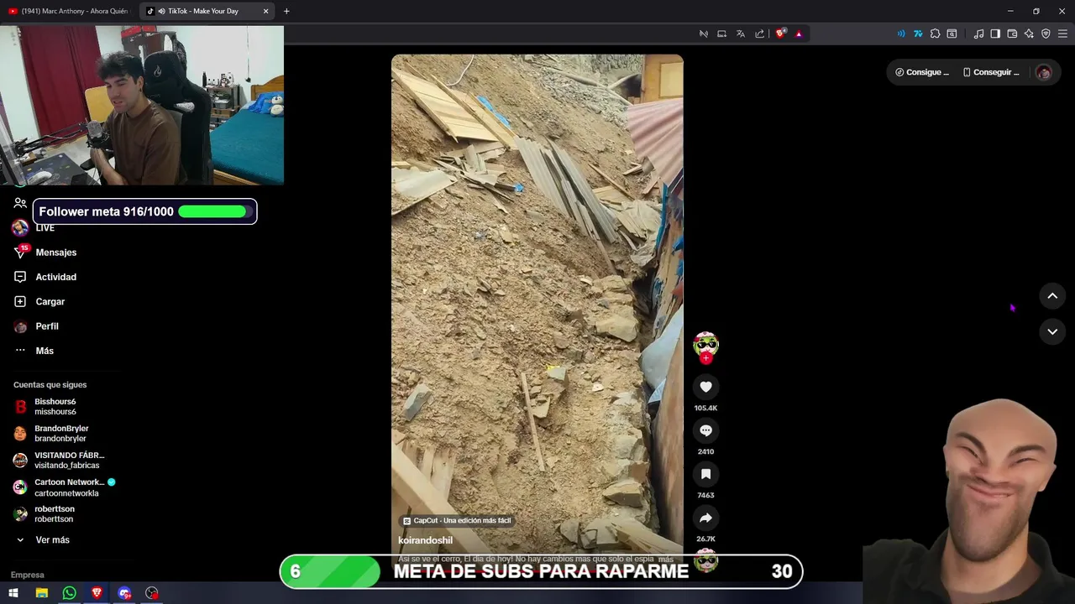Screen dimensions: 1075x604
Task: Open the Brave Rewards triangle icon
Action: click(x=799, y=34)
